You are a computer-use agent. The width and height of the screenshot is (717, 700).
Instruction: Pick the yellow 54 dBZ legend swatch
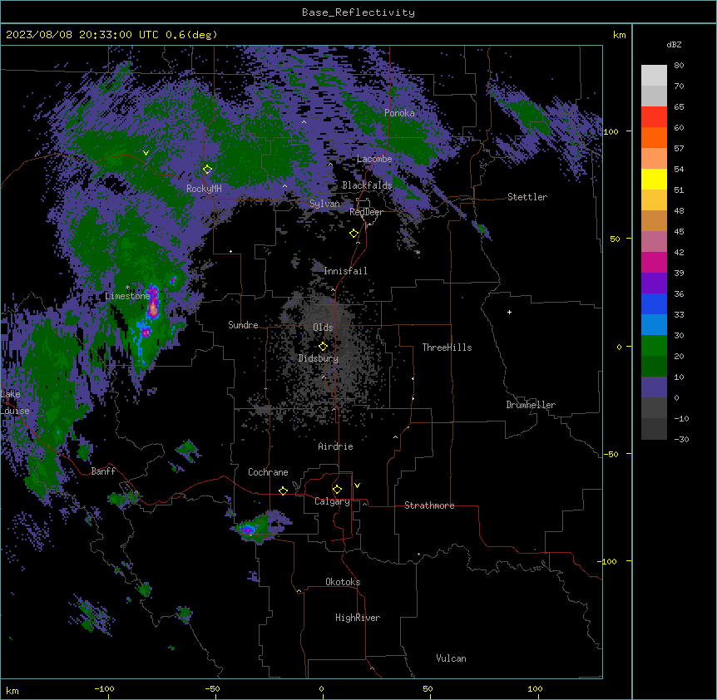pos(654,179)
